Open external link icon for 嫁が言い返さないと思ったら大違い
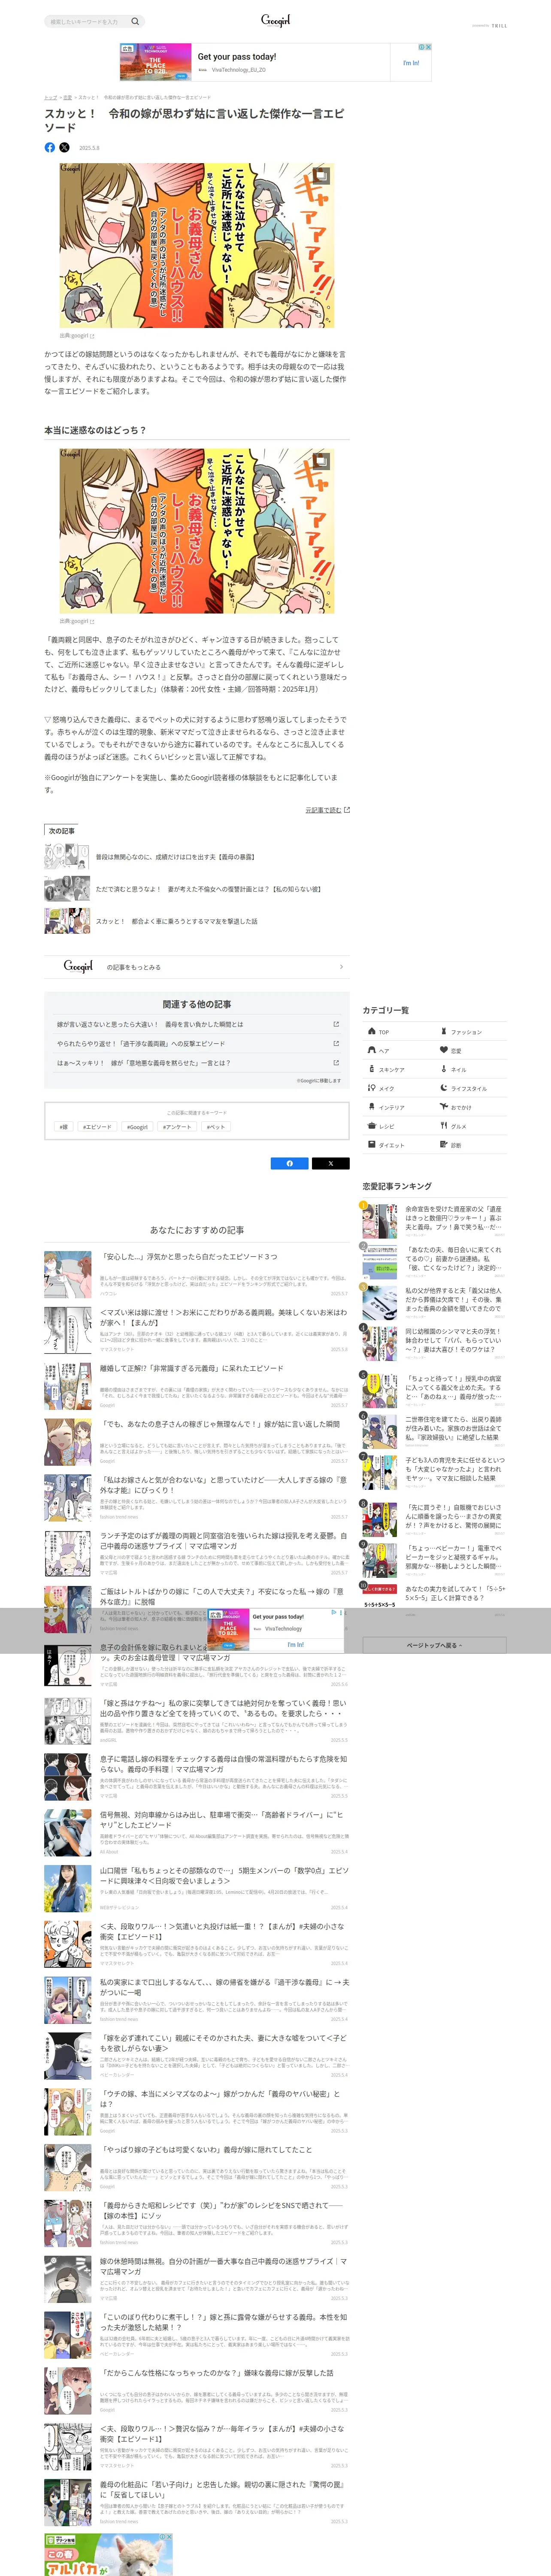 pos(335,1024)
